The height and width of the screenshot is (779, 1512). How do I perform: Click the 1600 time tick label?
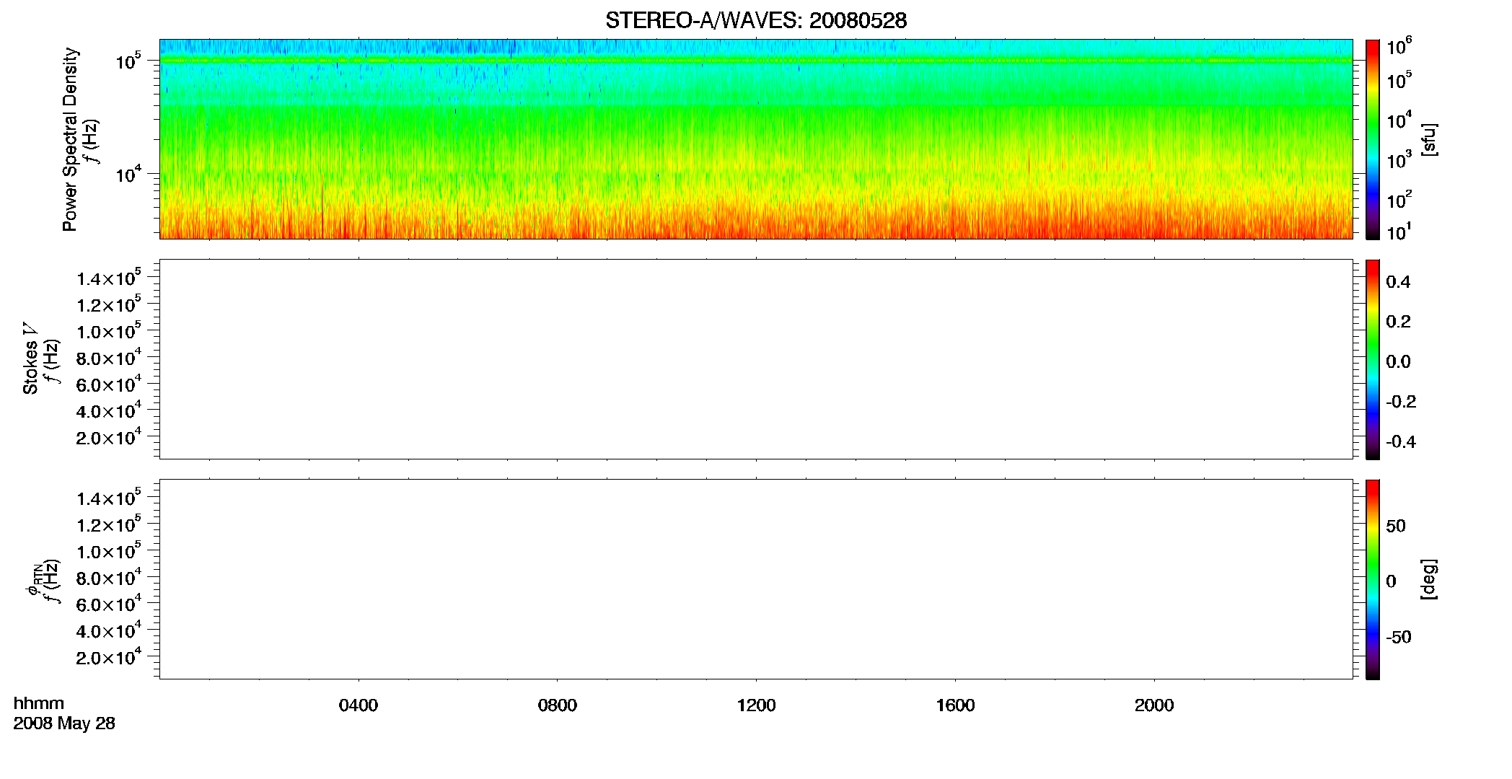coord(955,705)
